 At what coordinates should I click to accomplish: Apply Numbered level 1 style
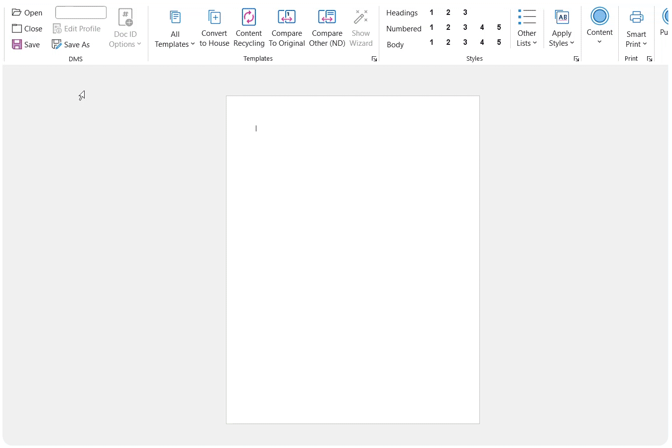pos(432,27)
